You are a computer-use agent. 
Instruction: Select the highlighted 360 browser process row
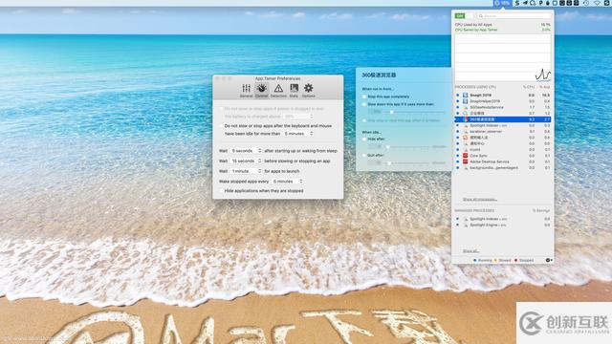click(x=503, y=119)
